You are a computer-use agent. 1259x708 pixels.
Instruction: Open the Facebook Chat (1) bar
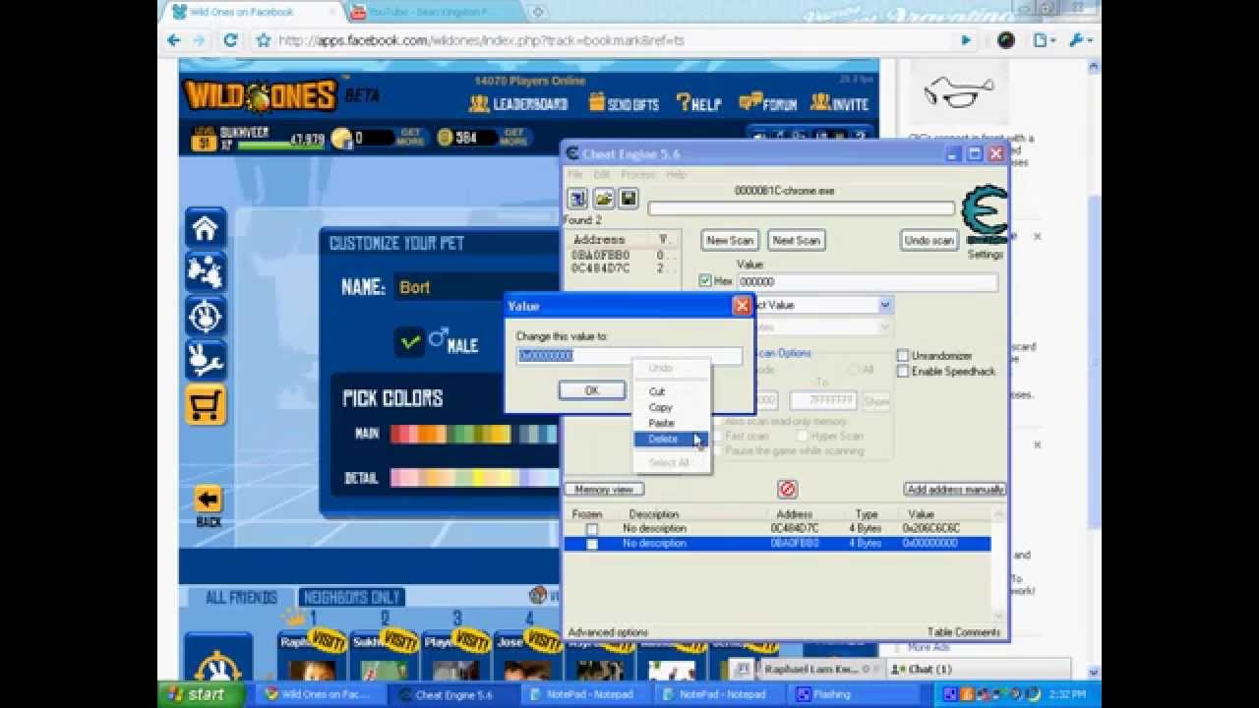point(930,670)
